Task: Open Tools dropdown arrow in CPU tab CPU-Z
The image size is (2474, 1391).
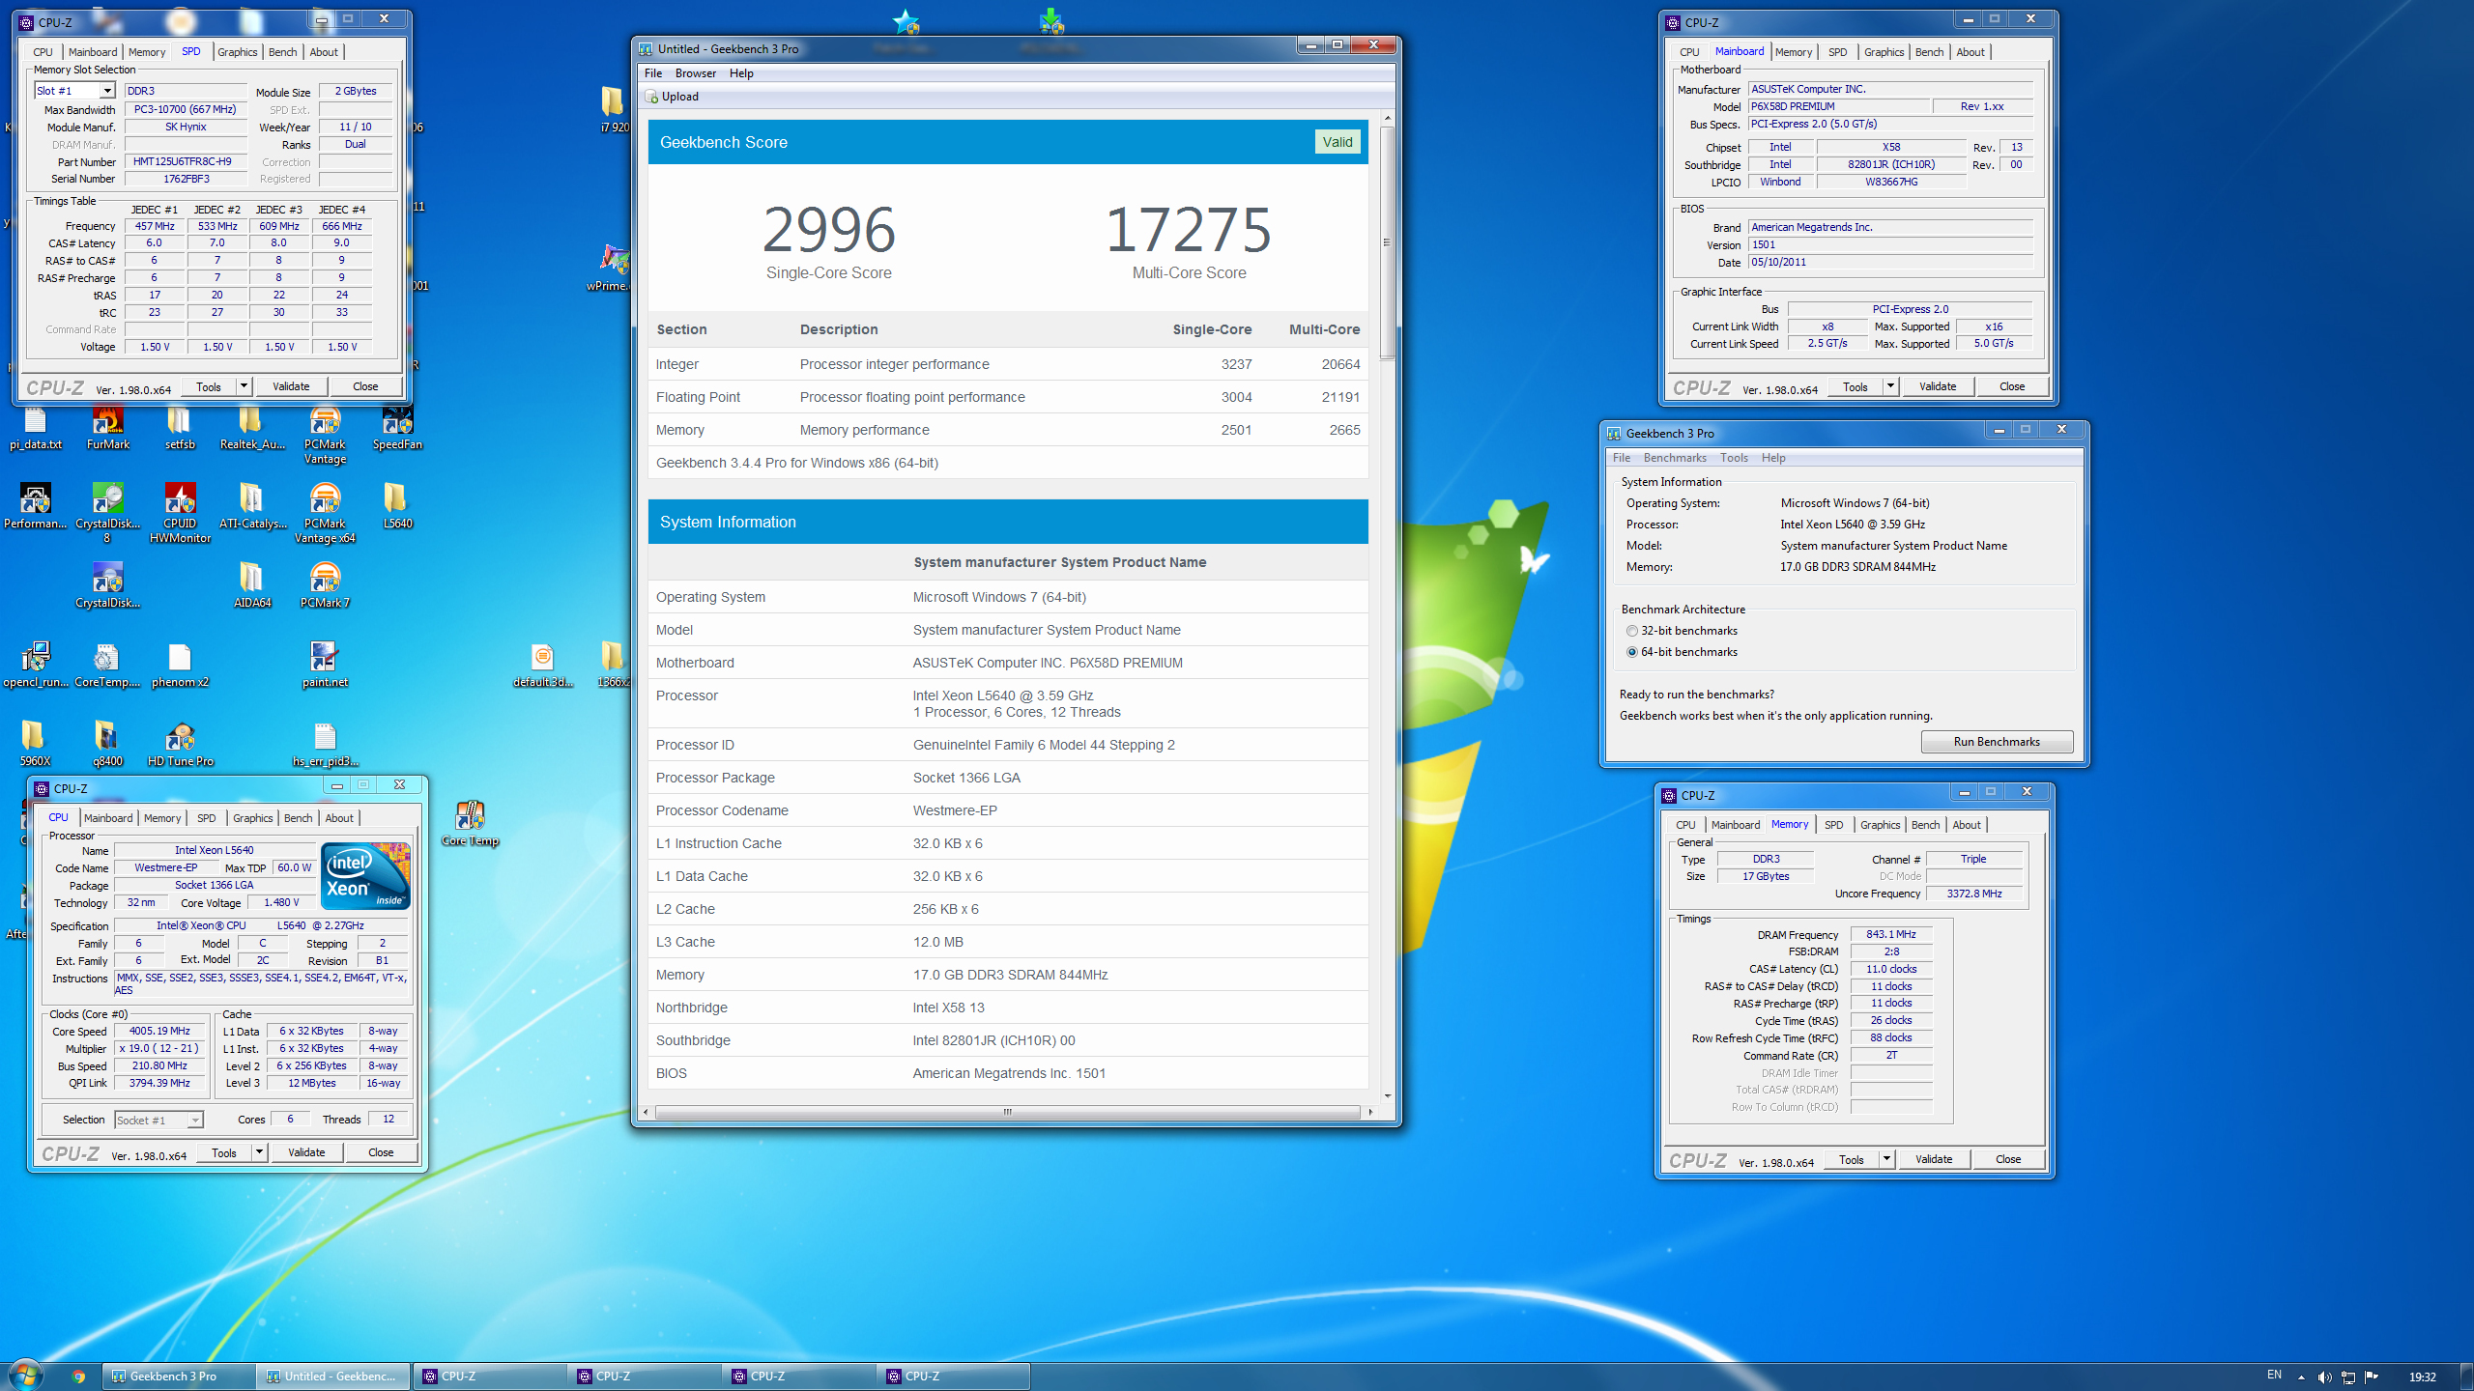Action: click(x=259, y=1152)
